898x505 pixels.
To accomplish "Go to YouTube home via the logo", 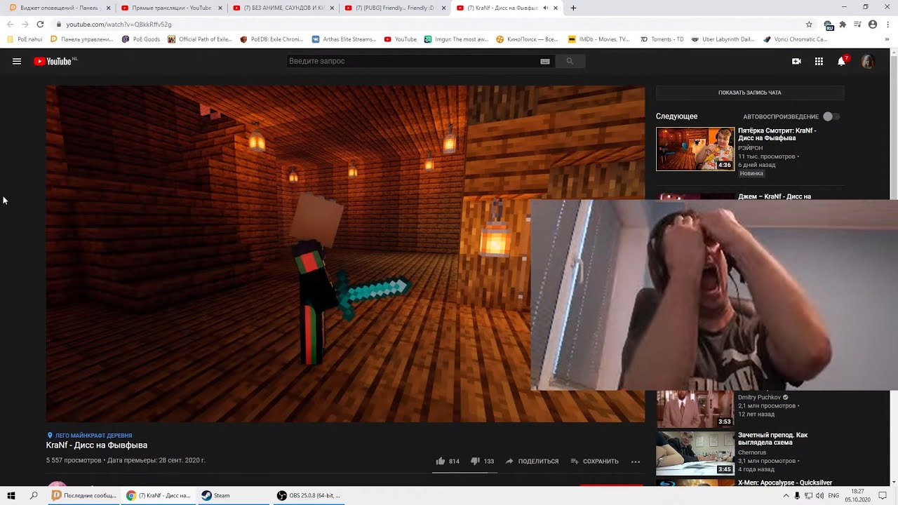I will [53, 61].
